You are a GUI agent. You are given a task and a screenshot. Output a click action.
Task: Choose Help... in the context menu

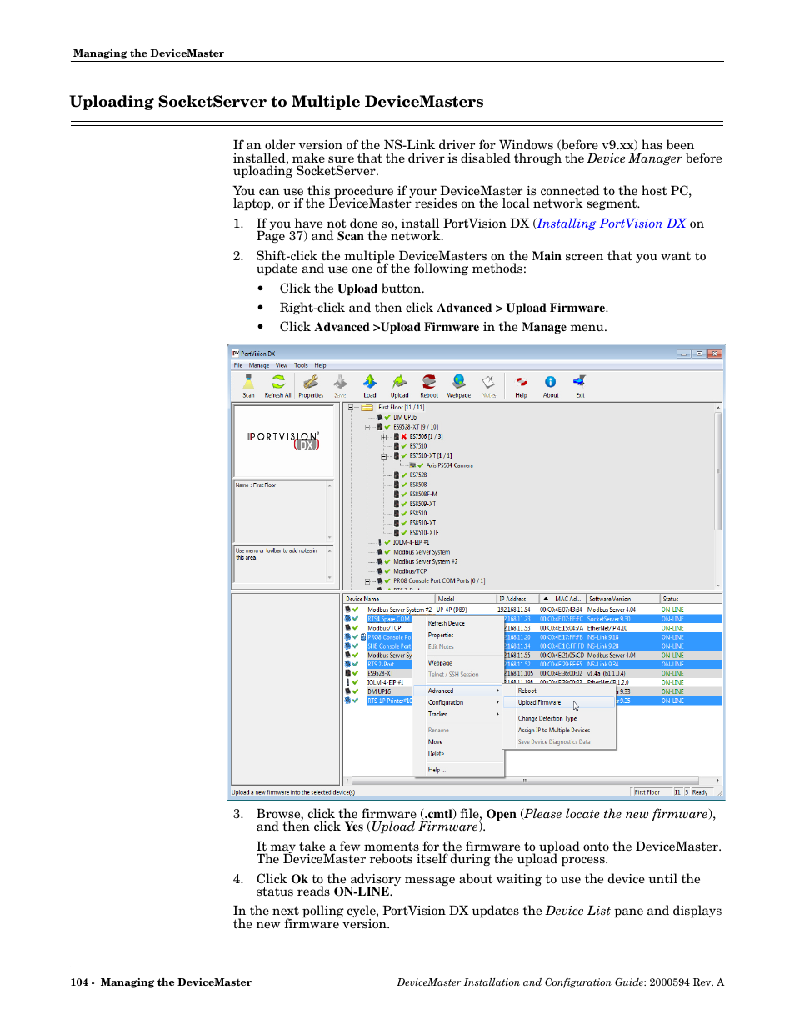click(458, 770)
